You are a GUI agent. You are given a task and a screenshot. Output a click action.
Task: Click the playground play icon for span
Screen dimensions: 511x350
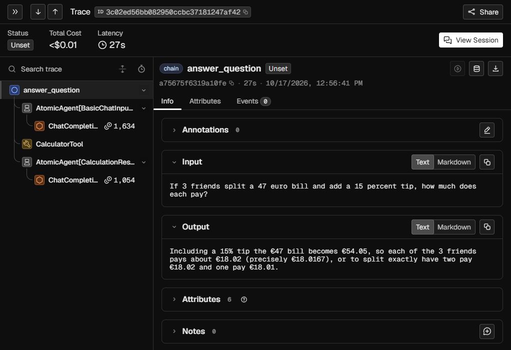[x=457, y=69]
